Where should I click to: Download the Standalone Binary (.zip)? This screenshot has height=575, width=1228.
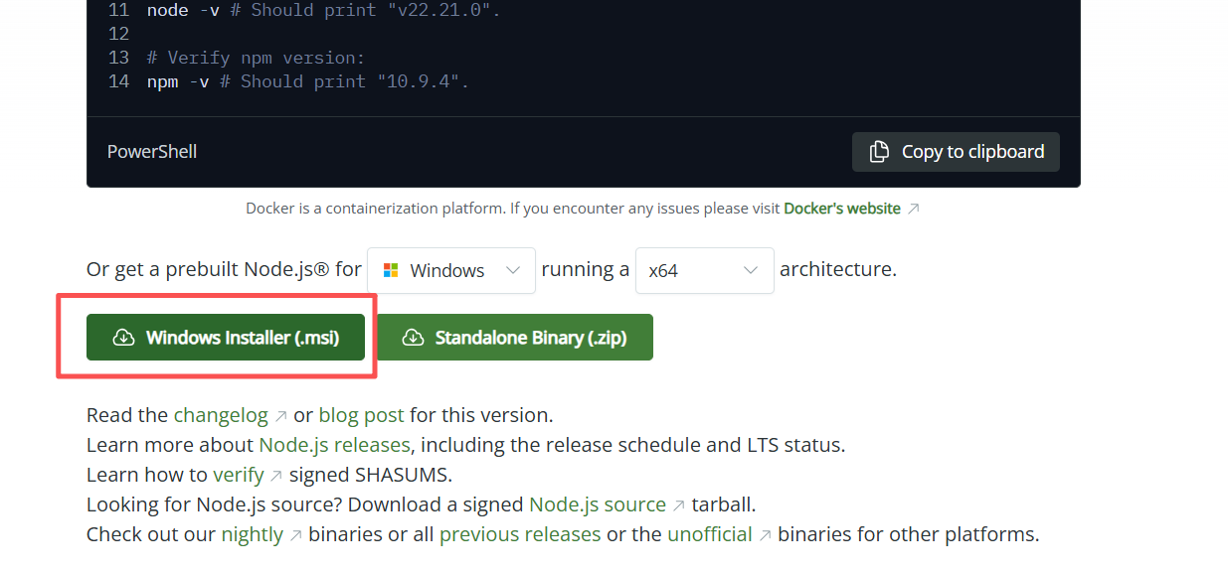point(515,338)
